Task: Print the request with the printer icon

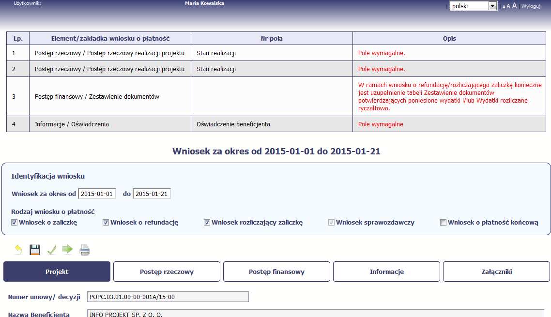Action: pos(85,250)
